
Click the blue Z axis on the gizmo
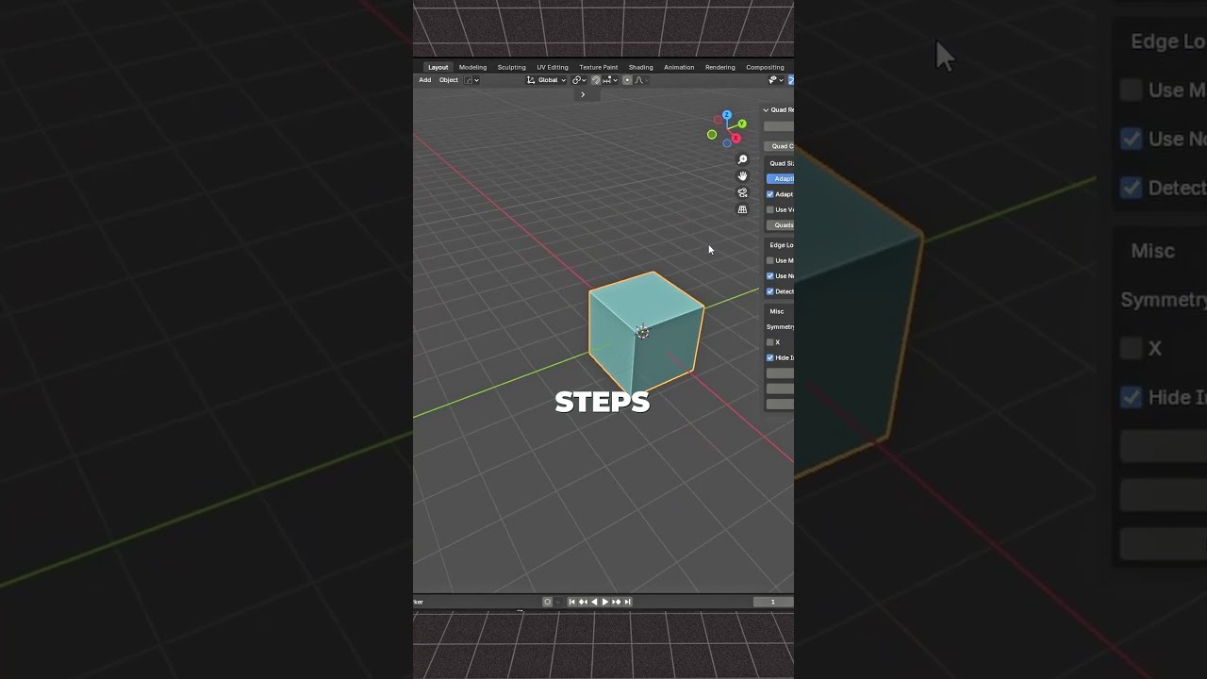726,115
